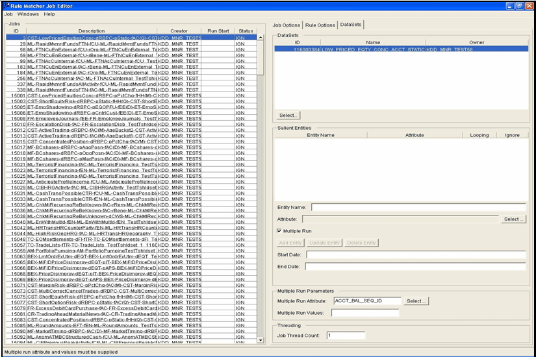
Task: Click the Ignore column header
Action: pos(512,135)
